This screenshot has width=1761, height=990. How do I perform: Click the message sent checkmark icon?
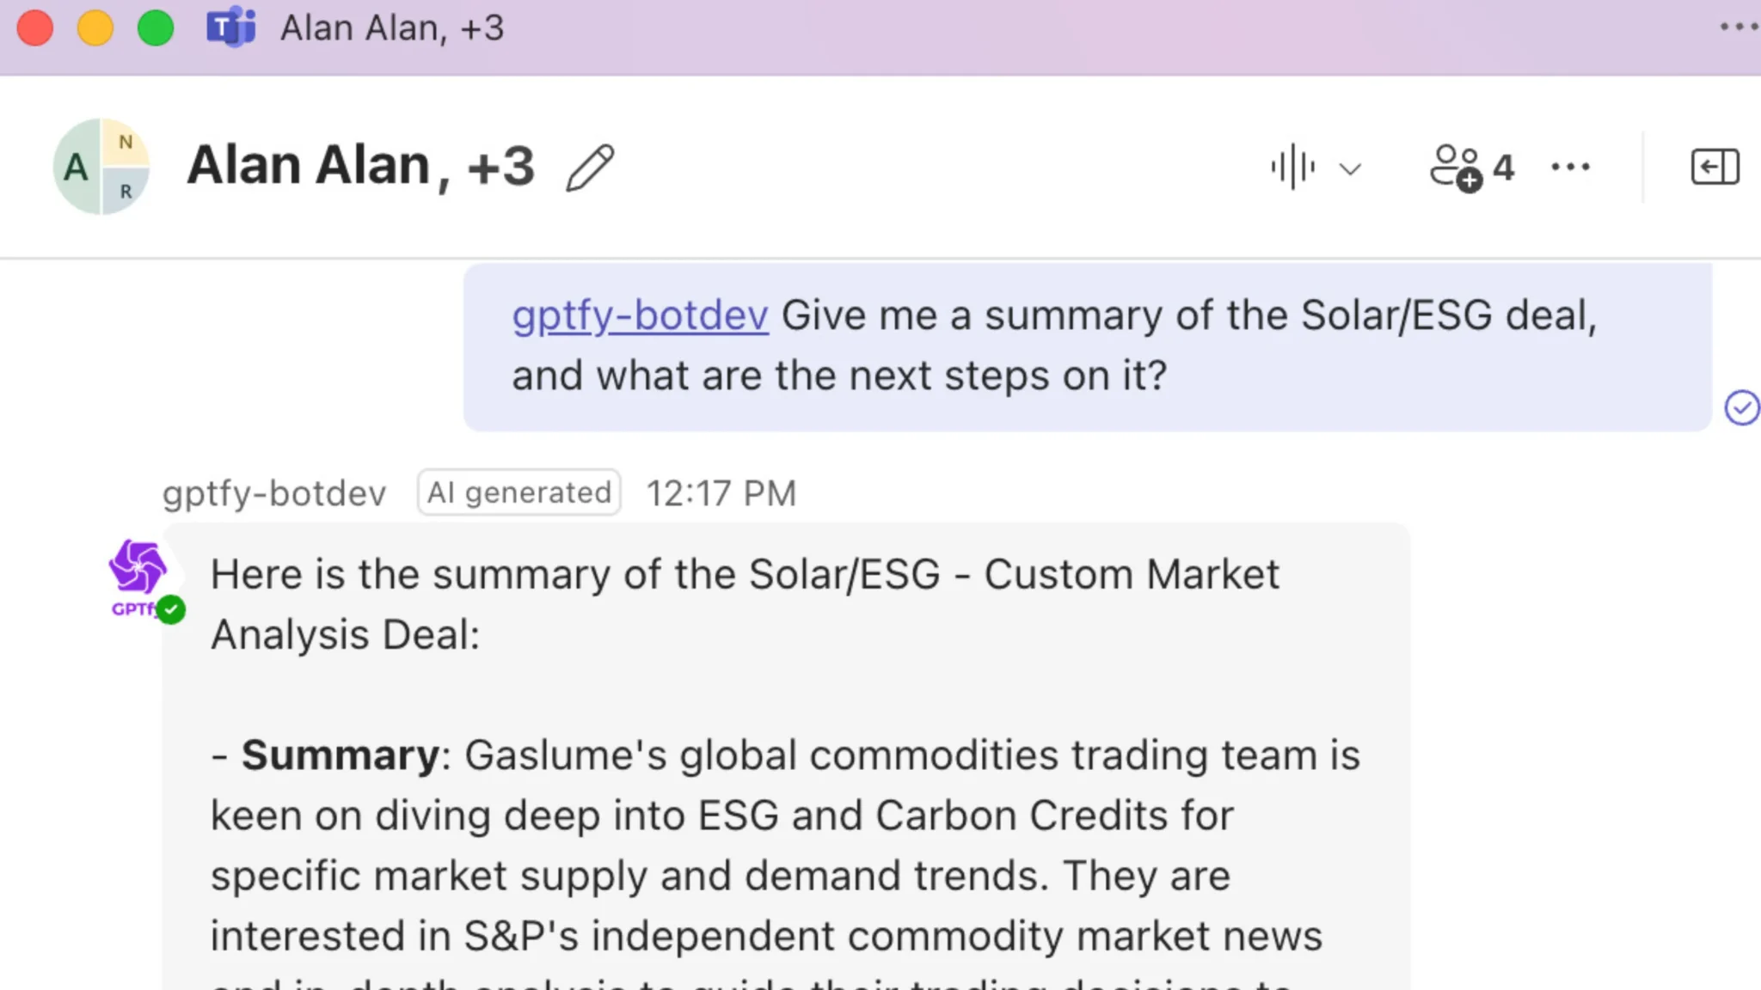tap(1741, 407)
